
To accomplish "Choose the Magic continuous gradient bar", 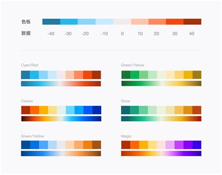I will pos(161,153).
